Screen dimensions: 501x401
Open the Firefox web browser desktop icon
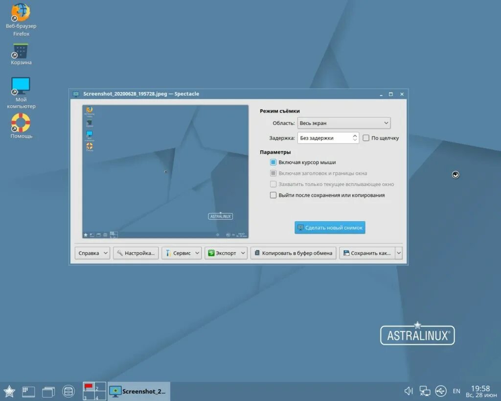[x=21, y=19]
